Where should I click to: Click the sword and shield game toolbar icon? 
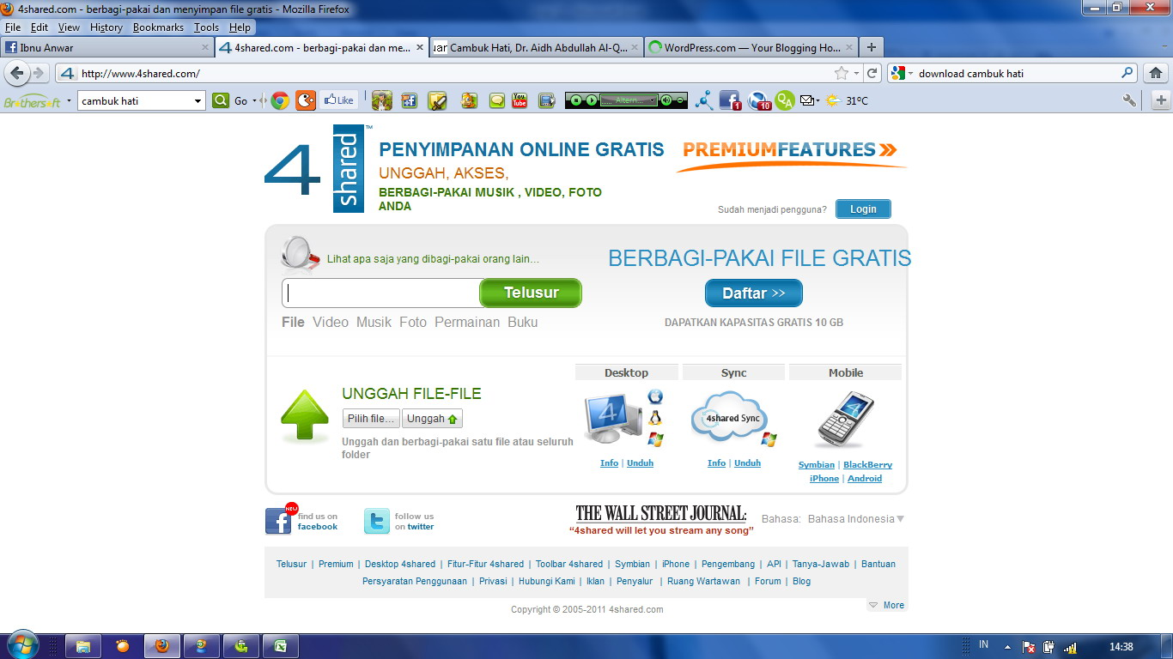438,100
